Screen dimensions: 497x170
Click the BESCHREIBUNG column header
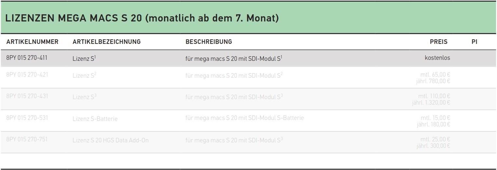[209, 42]
